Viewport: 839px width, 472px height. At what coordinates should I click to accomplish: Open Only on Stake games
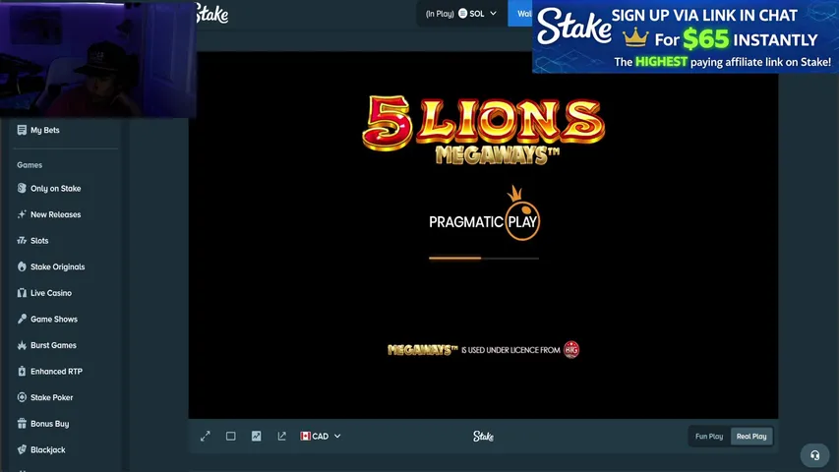click(x=56, y=189)
